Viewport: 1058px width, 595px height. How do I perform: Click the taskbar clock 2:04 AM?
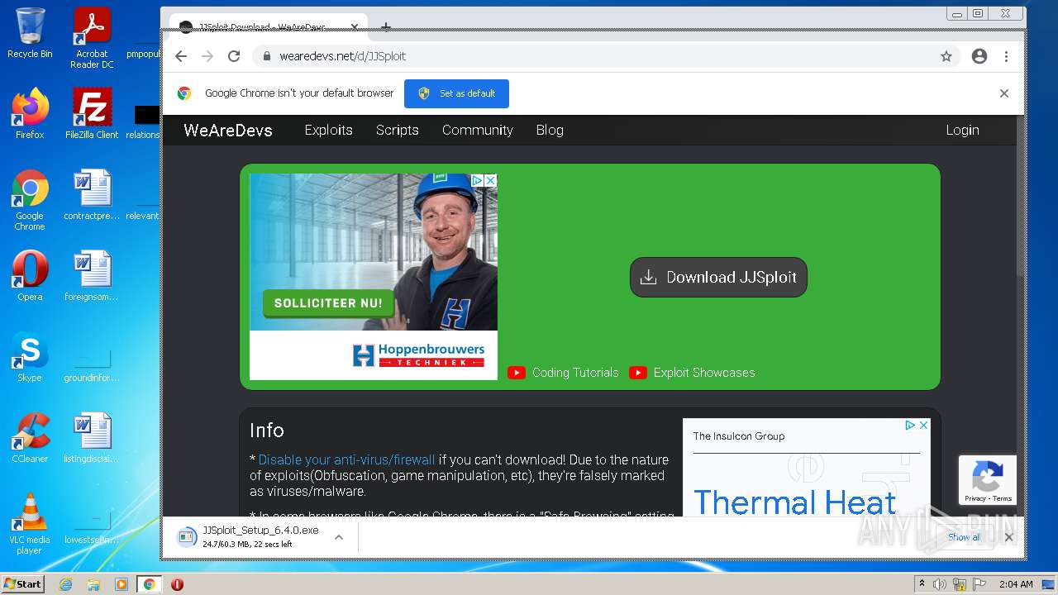click(1016, 584)
